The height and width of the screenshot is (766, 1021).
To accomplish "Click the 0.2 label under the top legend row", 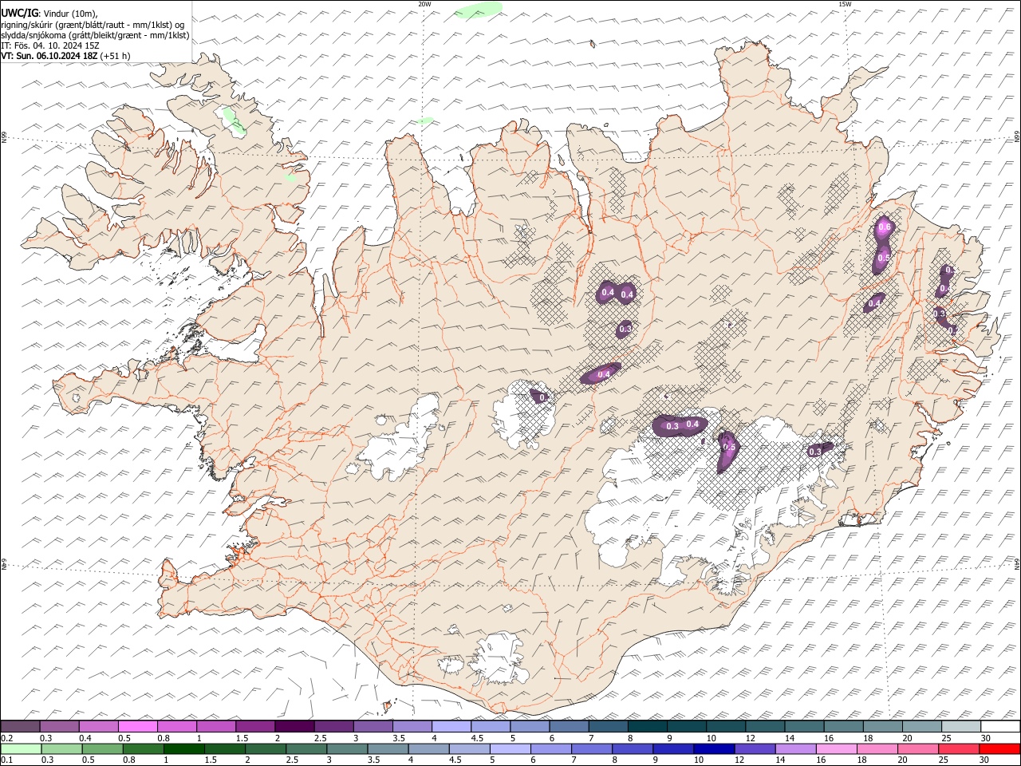I will 6,738.
